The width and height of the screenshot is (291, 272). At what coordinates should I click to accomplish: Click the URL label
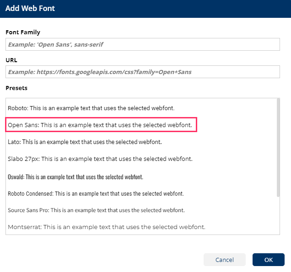coord(11,60)
